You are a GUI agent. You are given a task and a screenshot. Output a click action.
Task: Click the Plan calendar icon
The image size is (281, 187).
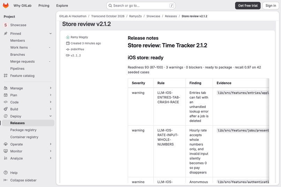pos(6,95)
